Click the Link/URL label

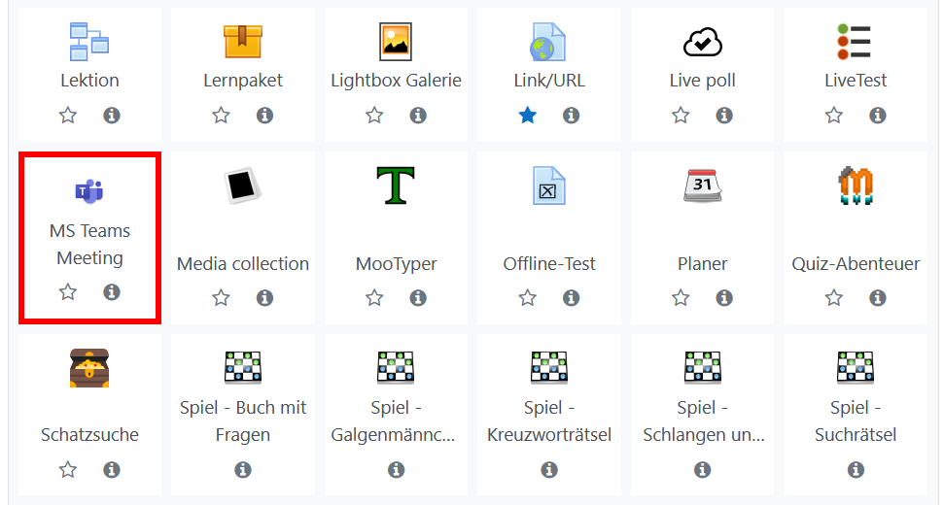pos(549,81)
